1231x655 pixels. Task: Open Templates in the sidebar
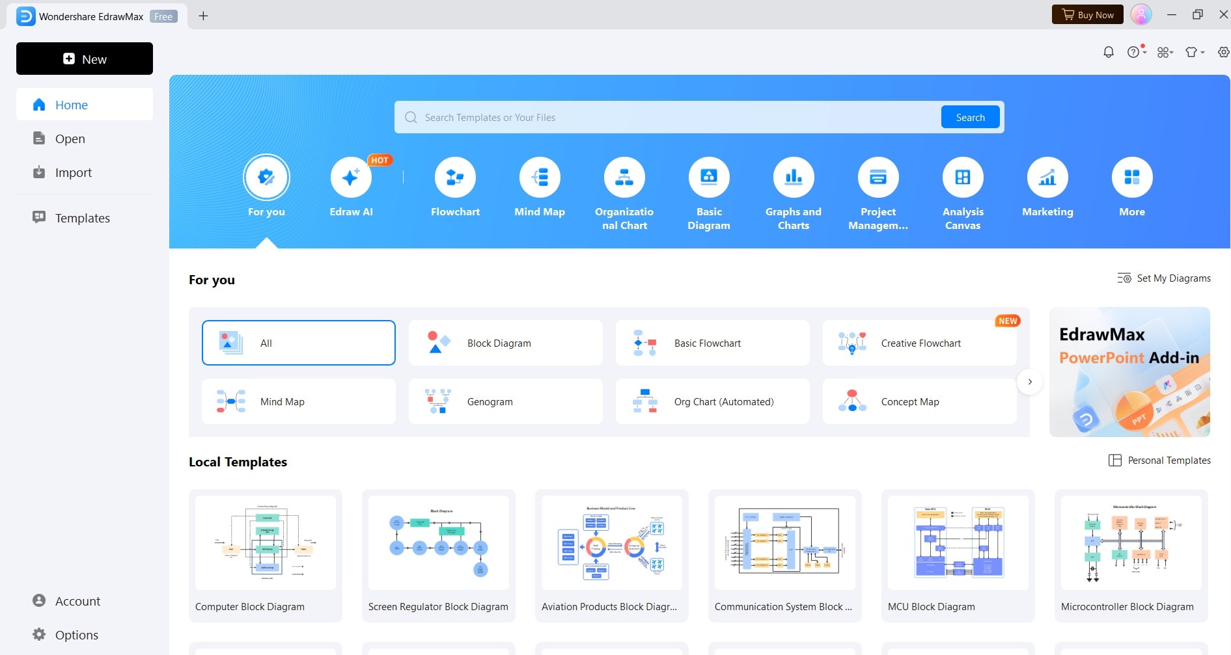pos(85,218)
